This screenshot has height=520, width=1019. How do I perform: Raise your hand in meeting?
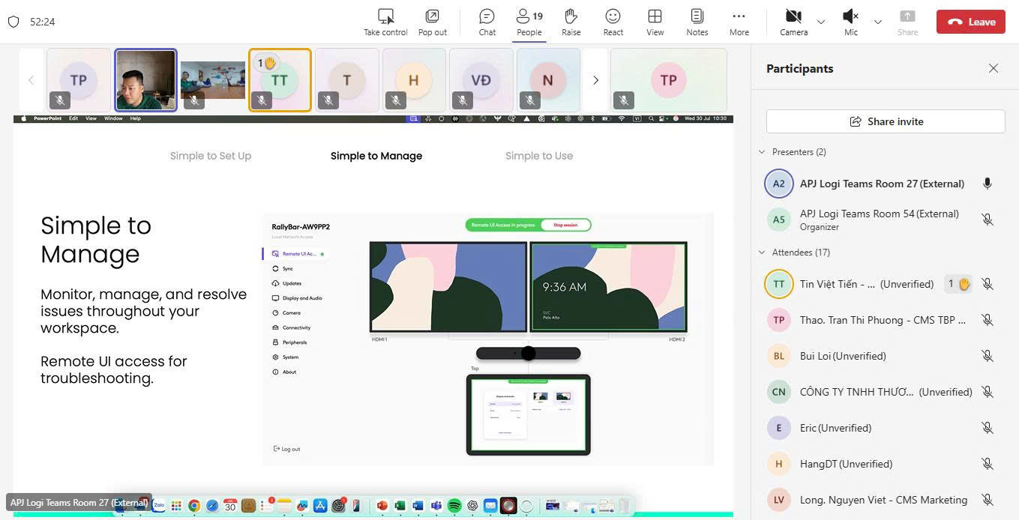coord(571,16)
